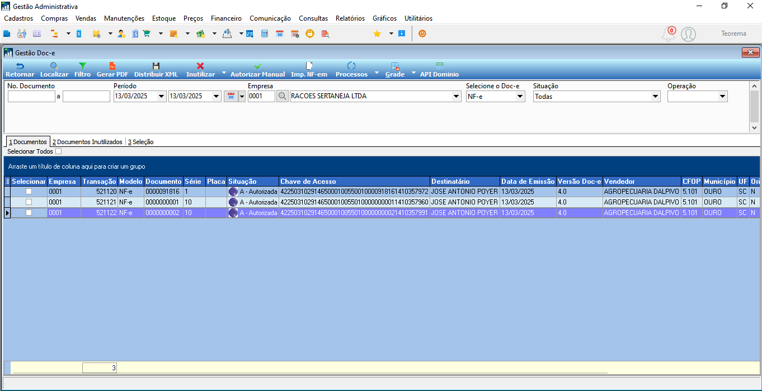The image size is (762, 391).
Task: Click the notification bell icon
Action: click(669, 34)
